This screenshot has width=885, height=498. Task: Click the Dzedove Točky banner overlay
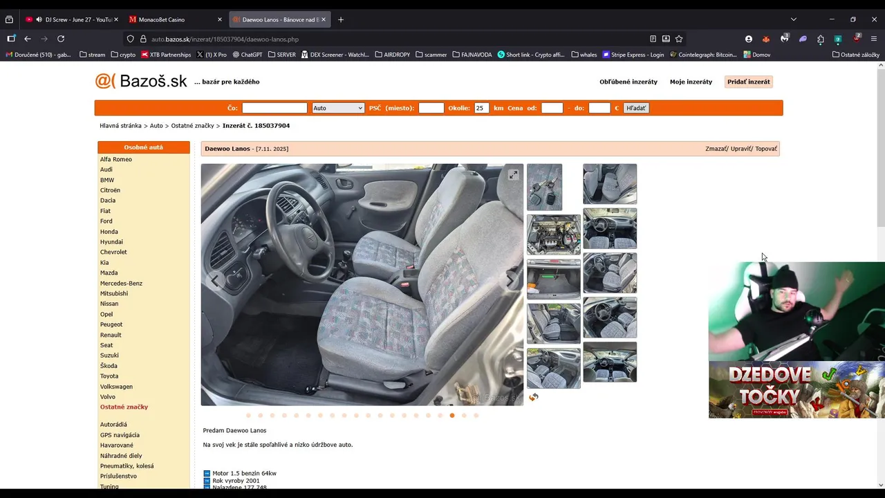click(796, 389)
